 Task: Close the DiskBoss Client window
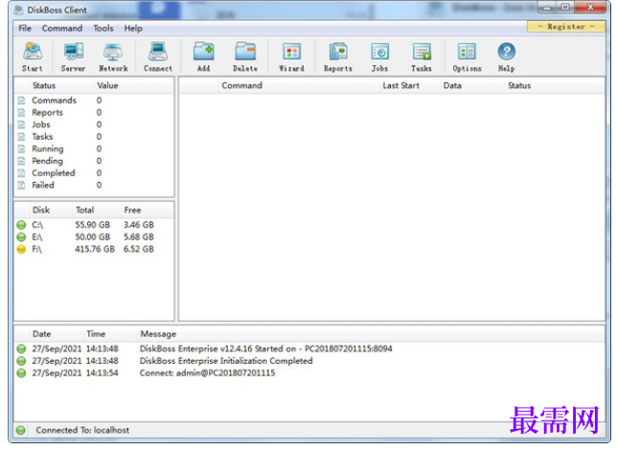(x=590, y=7)
